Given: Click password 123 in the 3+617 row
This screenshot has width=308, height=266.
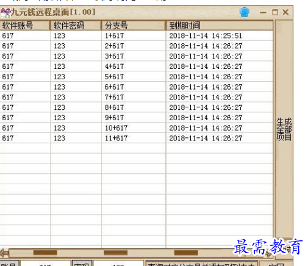Looking at the screenshot, I should 59,56.
